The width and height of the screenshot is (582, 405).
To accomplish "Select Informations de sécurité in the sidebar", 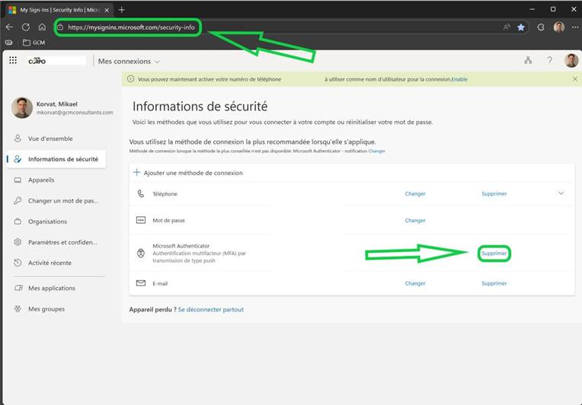I will [56, 159].
